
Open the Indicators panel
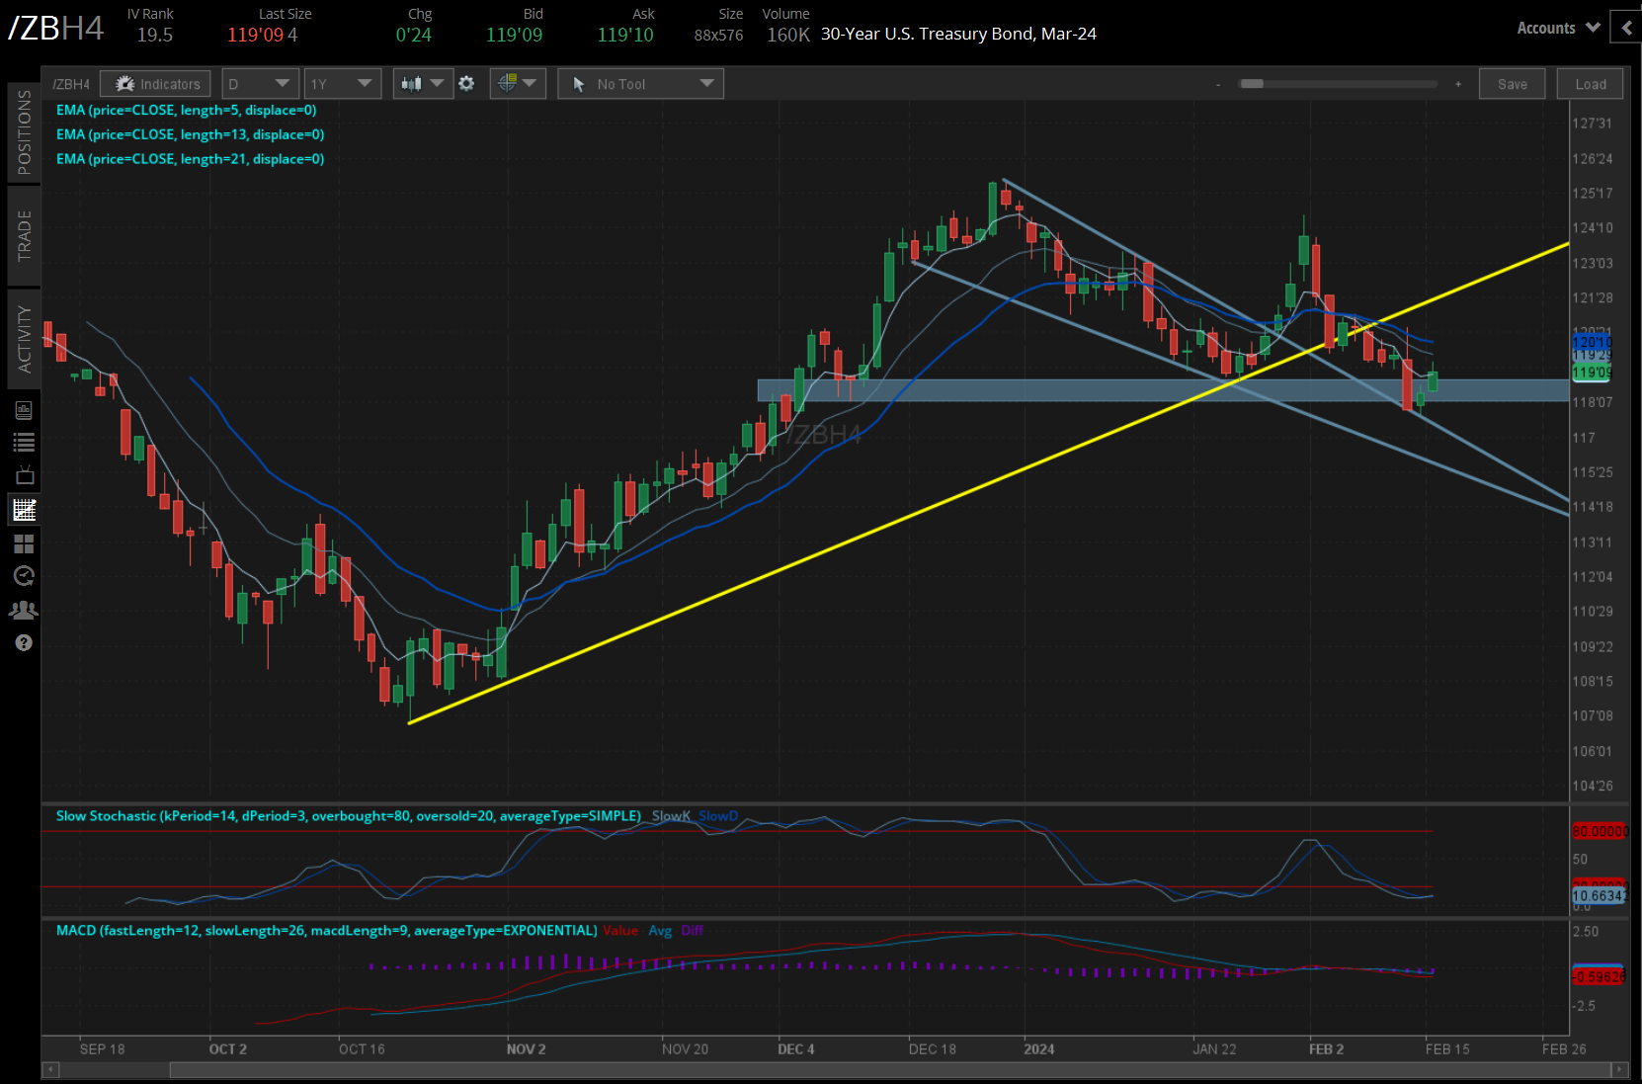(156, 84)
